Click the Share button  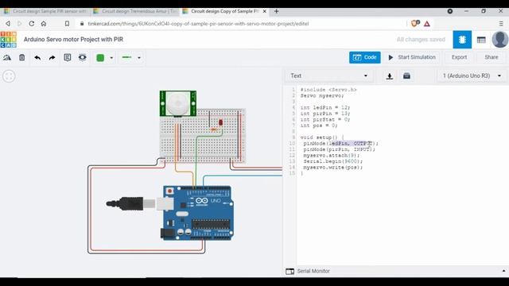[x=492, y=57]
